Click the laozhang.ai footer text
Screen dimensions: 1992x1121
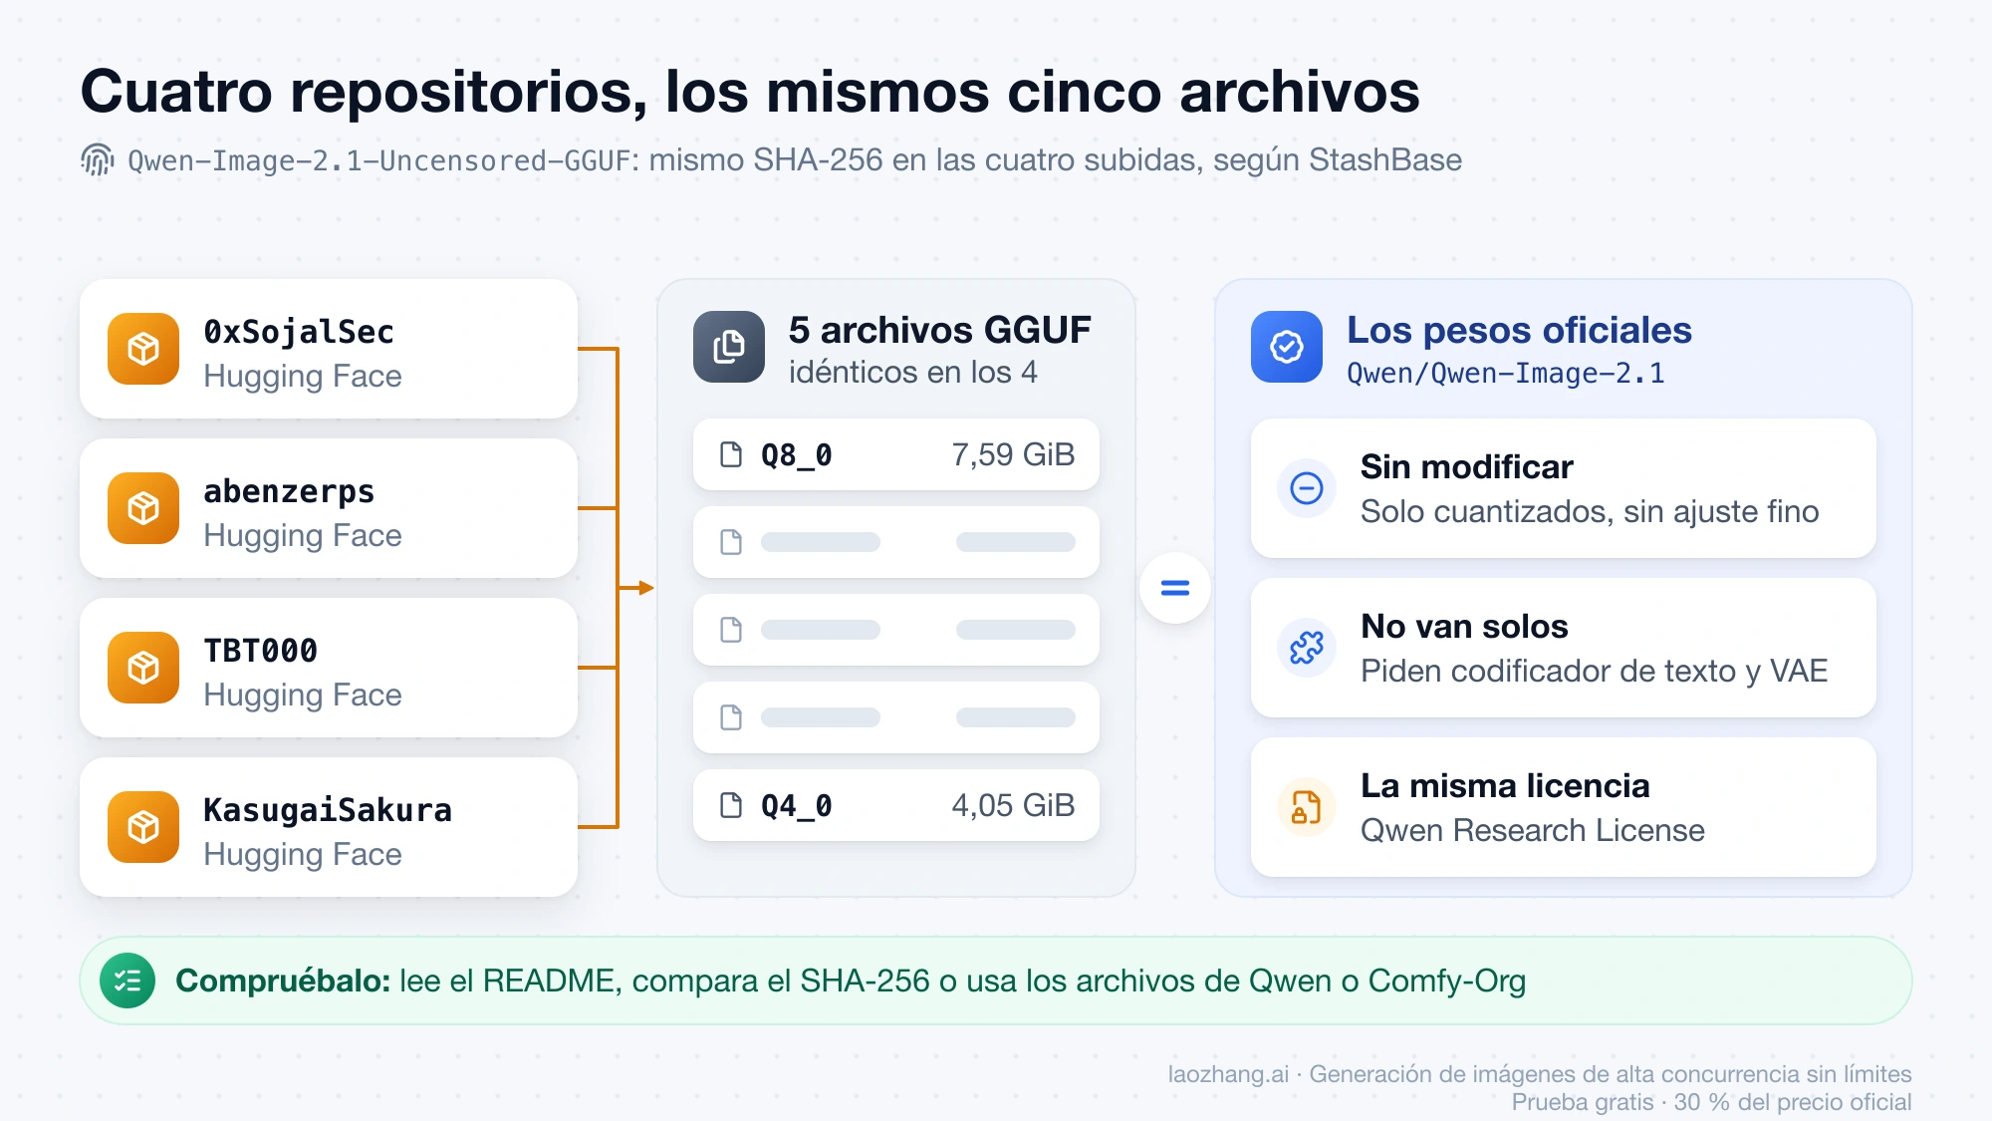tap(1540, 1074)
